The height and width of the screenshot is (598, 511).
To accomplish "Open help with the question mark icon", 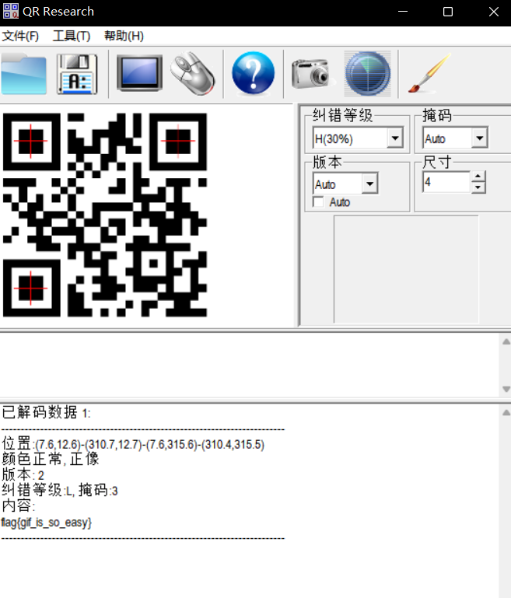I will tap(254, 73).
